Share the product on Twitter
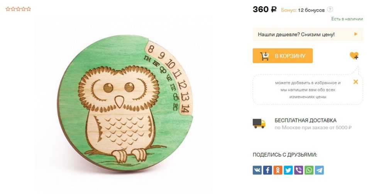The image size is (386, 196). pyautogui.click(x=288, y=170)
